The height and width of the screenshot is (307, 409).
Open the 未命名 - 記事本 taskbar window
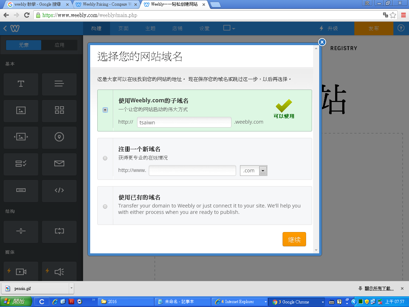point(182,302)
